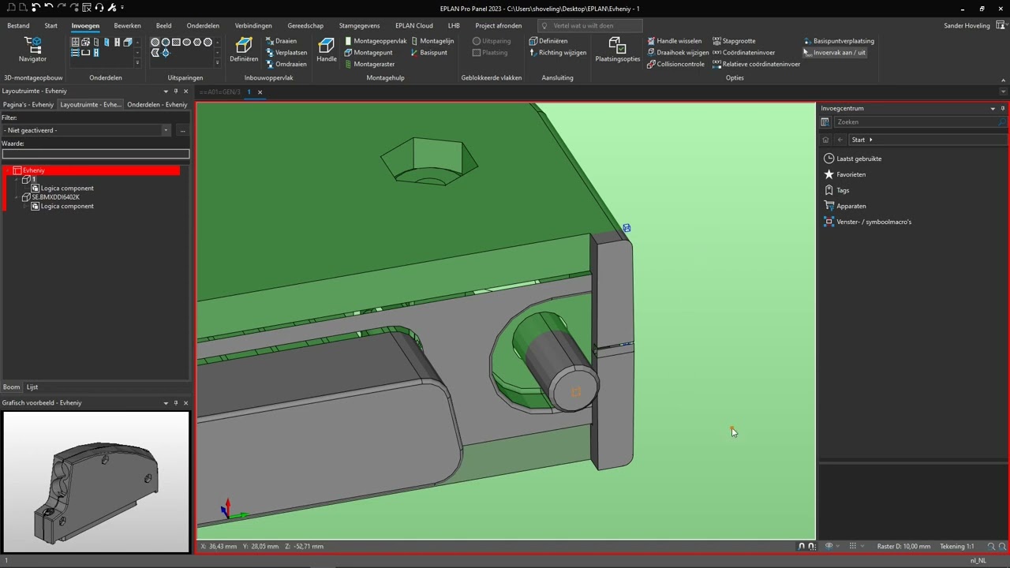
Task: Open the Invoegcentrum panel menu arrow
Action: point(993,109)
